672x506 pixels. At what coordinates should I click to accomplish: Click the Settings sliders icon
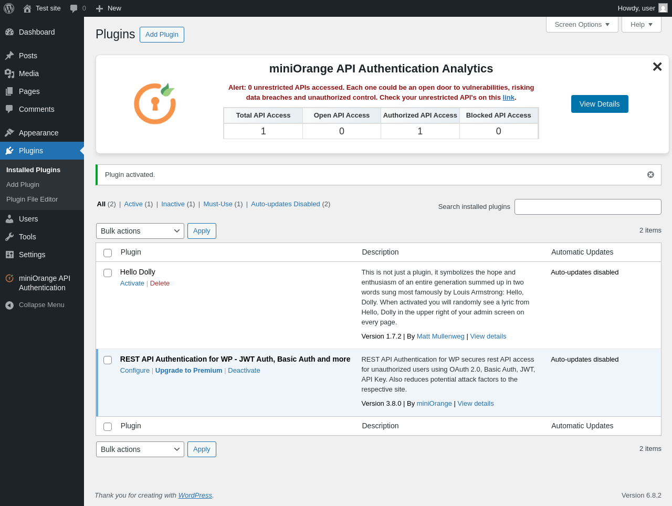point(9,255)
